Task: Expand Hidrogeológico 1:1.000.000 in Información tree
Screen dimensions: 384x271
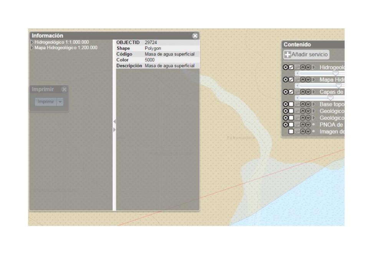Action: pyautogui.click(x=32, y=42)
